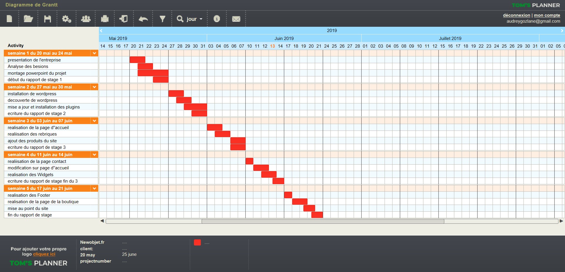Viewport: 565px width, 272px height.
Task: Save the schedule with the floppy disk icon
Action: click(x=47, y=19)
